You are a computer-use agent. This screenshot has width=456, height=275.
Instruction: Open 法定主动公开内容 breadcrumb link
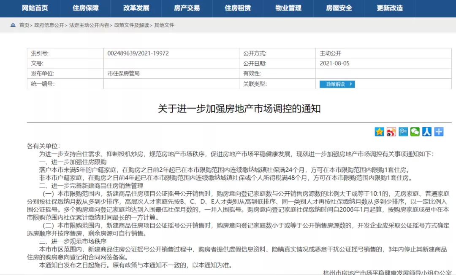tap(89, 25)
